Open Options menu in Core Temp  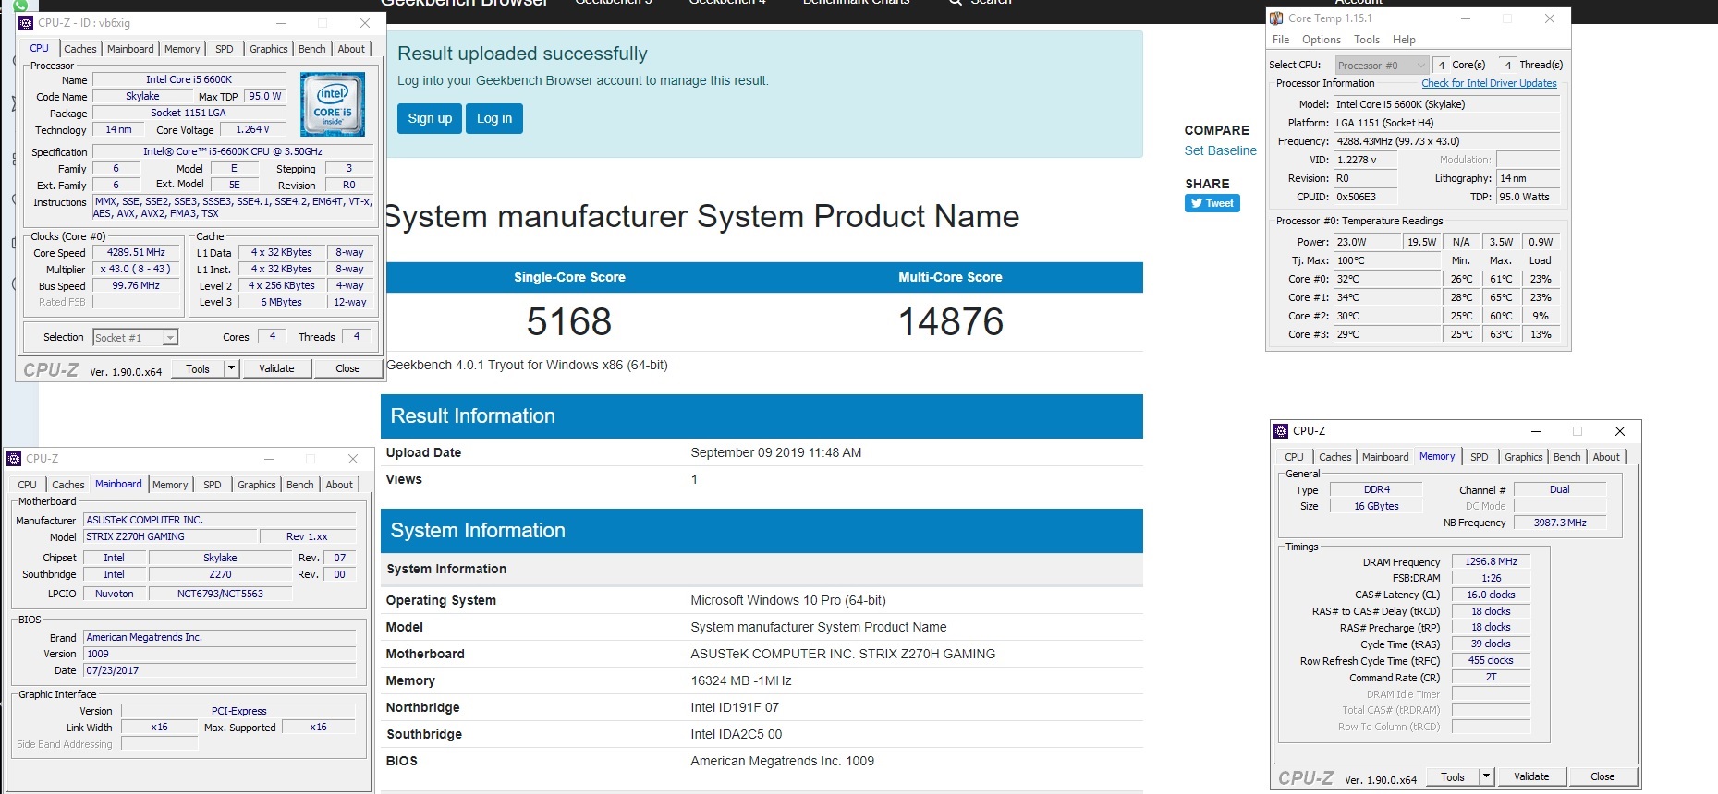click(1322, 40)
